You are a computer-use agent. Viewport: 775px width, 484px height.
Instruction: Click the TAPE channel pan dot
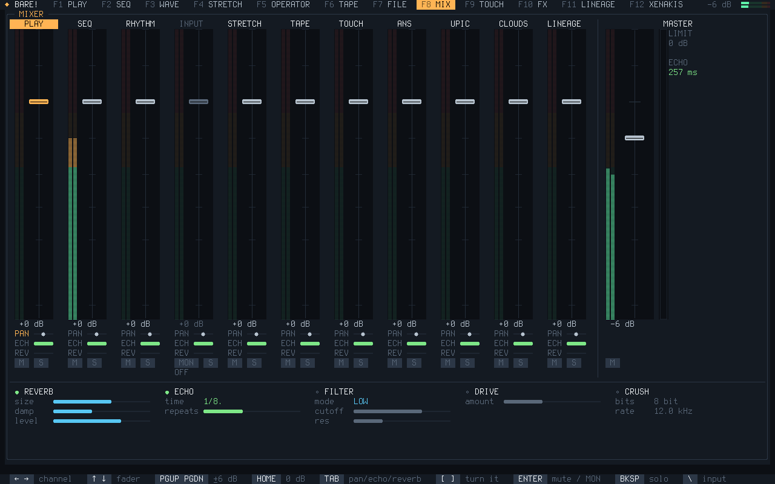(309, 334)
